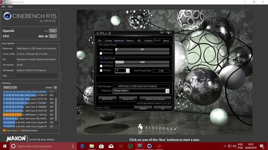Click the Cinebench sphere logo icon
The image size is (268, 150).
point(8,16)
